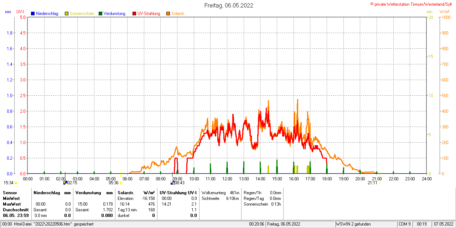Image resolution: width=456 pixels, height=228 pixels.
Task: Click the 00:19 status bar field
Action: (x=422, y=224)
